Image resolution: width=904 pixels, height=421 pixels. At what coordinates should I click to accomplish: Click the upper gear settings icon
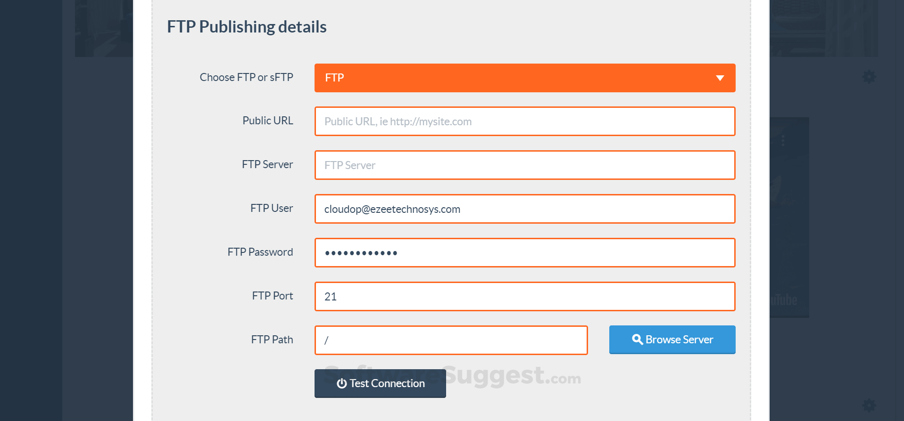[869, 77]
